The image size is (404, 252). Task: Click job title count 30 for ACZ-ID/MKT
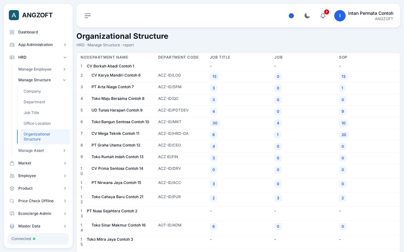point(215,123)
